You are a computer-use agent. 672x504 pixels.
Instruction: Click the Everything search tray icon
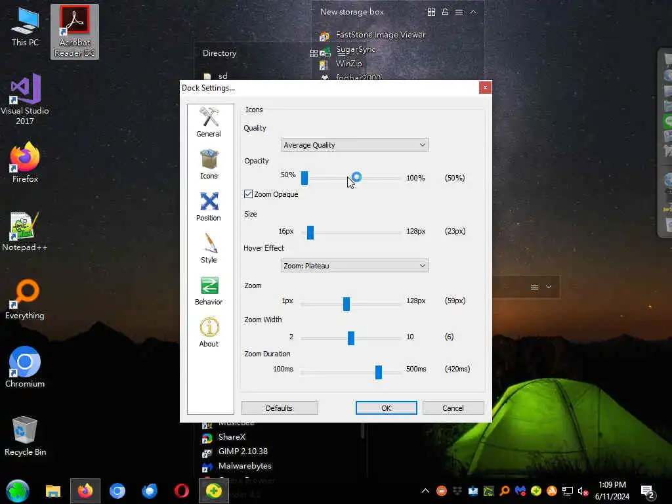click(x=505, y=491)
